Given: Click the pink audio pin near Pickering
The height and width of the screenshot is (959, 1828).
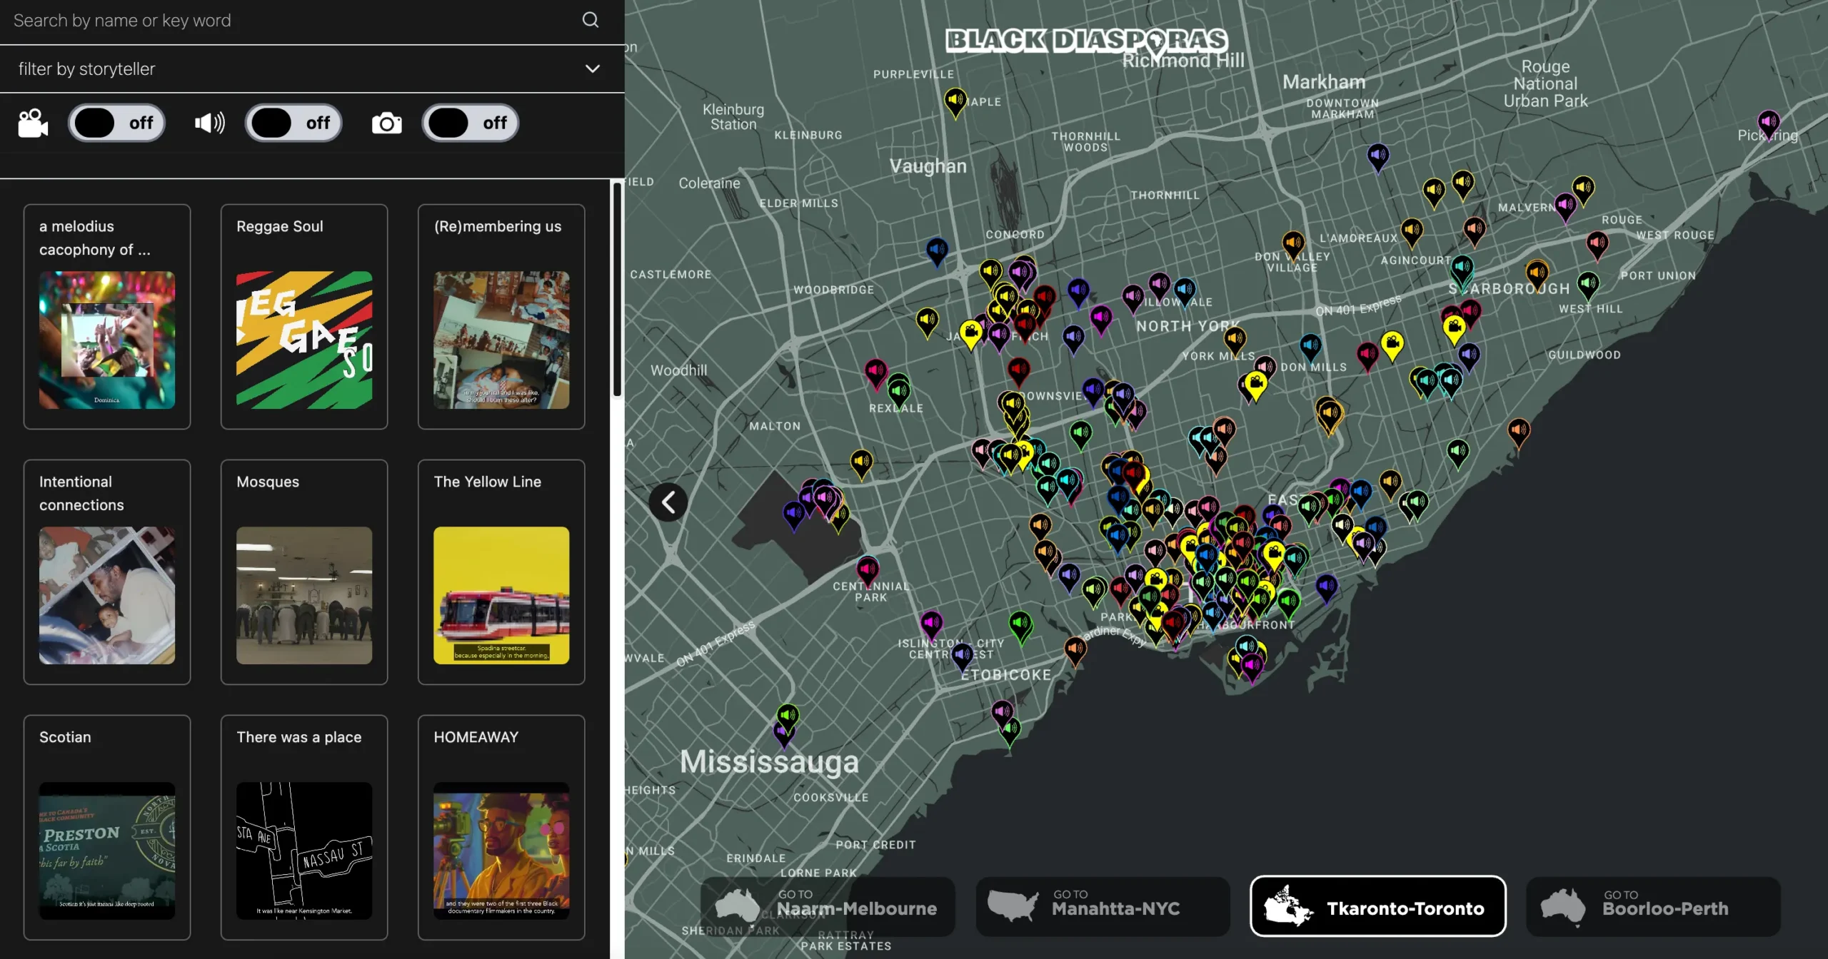Looking at the screenshot, I should coord(1768,123).
